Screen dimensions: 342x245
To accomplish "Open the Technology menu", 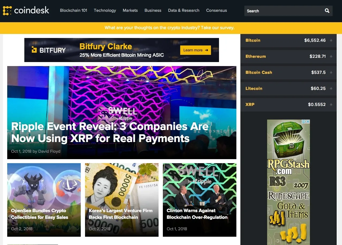I will coord(105,10).
